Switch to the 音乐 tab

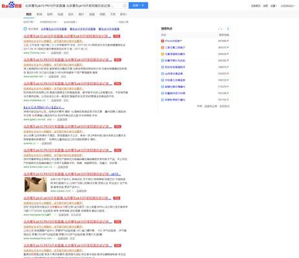[x=71, y=14]
